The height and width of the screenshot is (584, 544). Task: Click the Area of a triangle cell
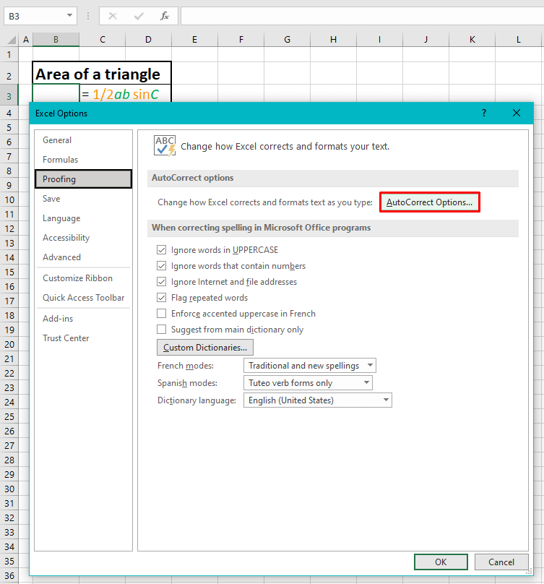coord(102,74)
